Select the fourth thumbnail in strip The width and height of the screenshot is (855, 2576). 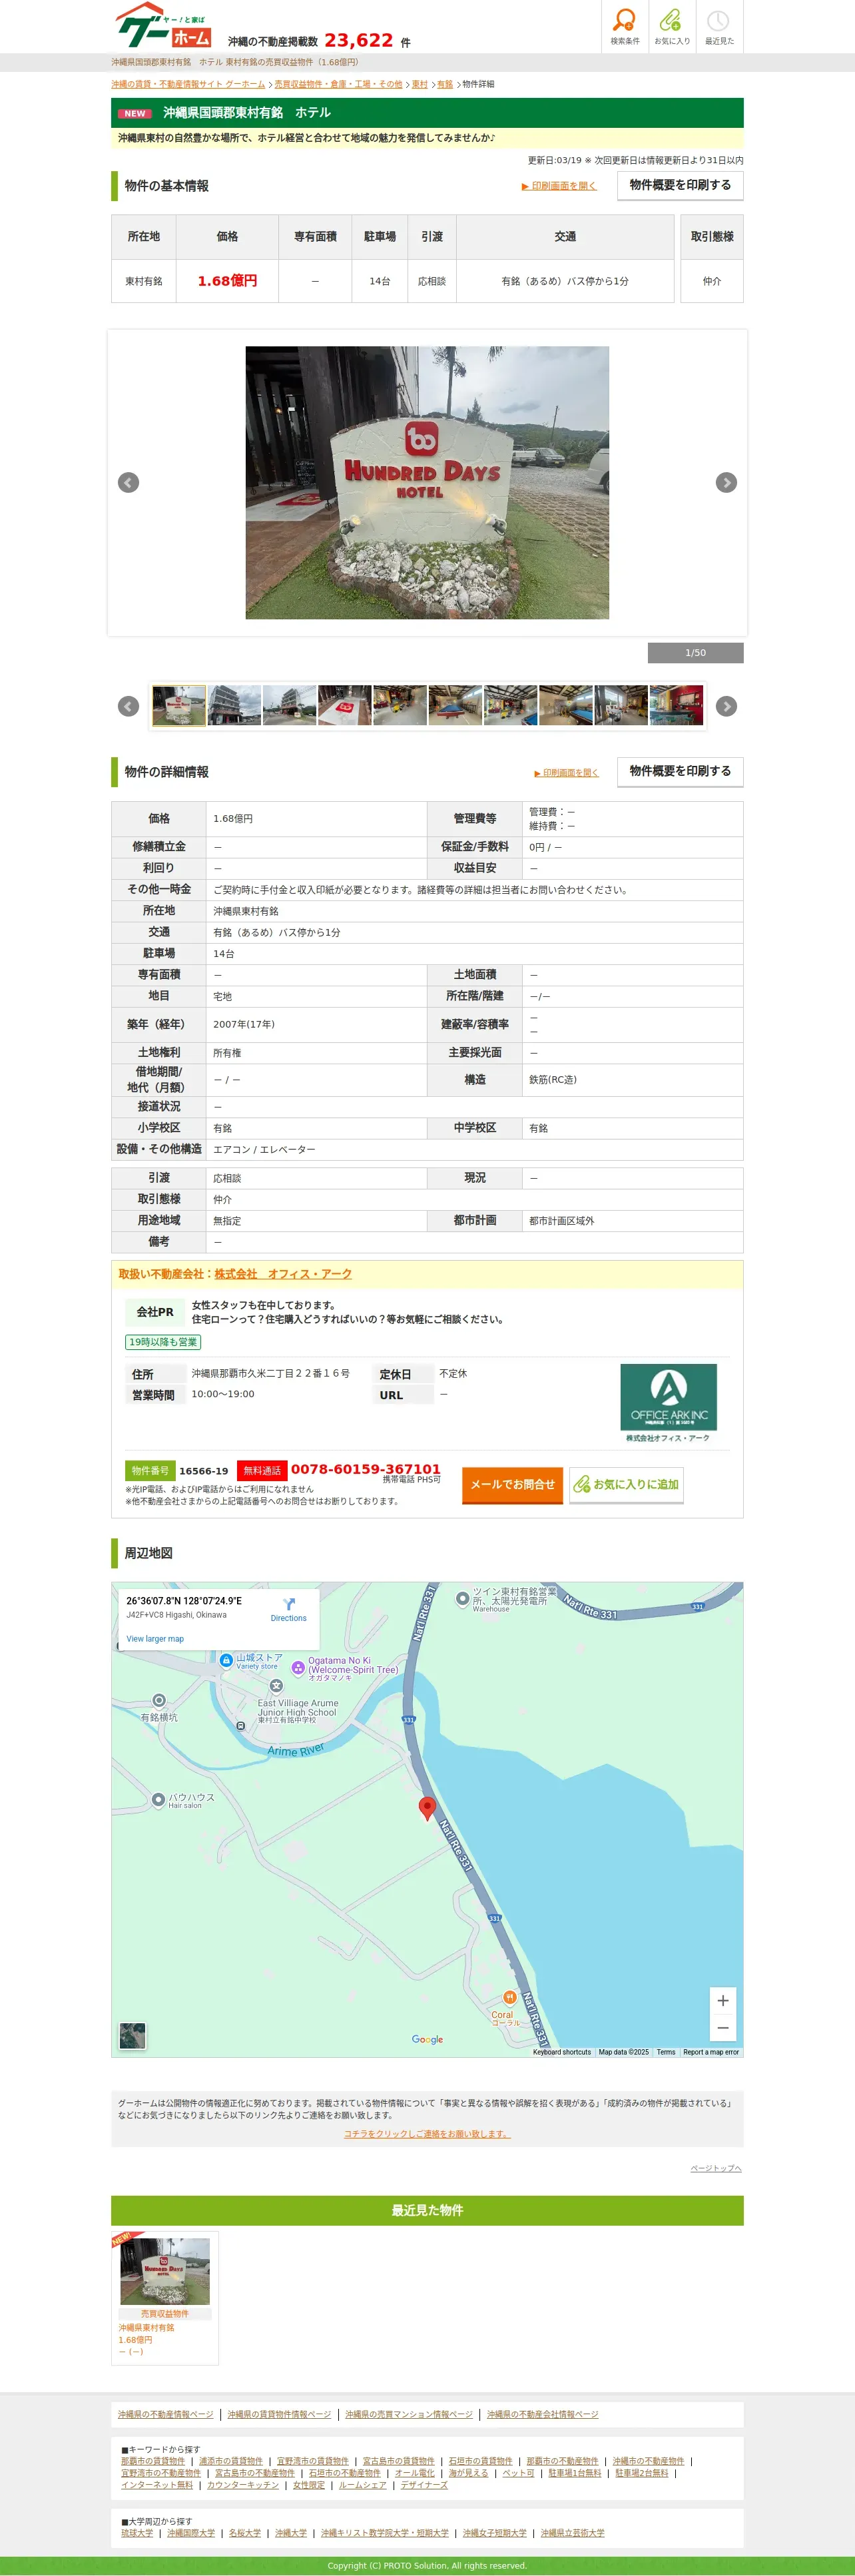pyautogui.click(x=345, y=705)
